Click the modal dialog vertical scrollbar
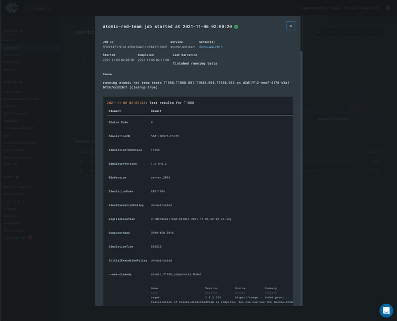The height and width of the screenshot is (321, 397). click(x=301, y=34)
